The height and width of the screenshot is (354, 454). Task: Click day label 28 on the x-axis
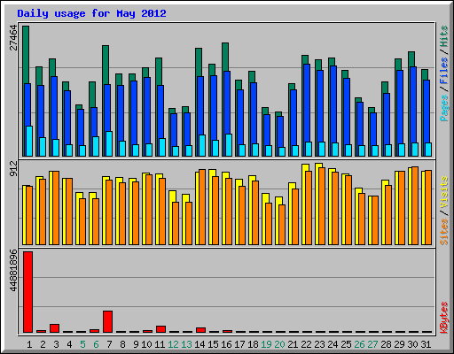tap(386, 344)
